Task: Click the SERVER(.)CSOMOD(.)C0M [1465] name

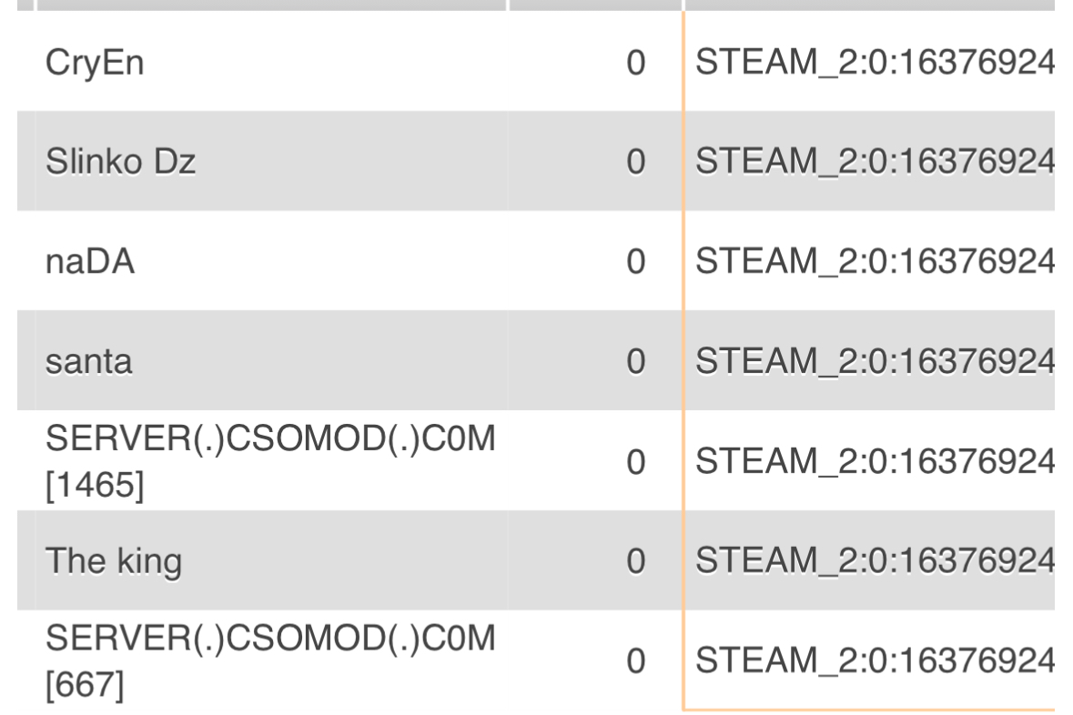Action: tap(270, 461)
